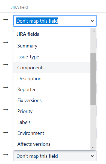Collapse the top open field dropdown chevron
Viewport: 106px width, 164px height.
(92, 21)
